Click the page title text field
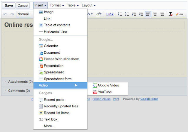This screenshot has height=132, width=188. (x=18, y=25)
